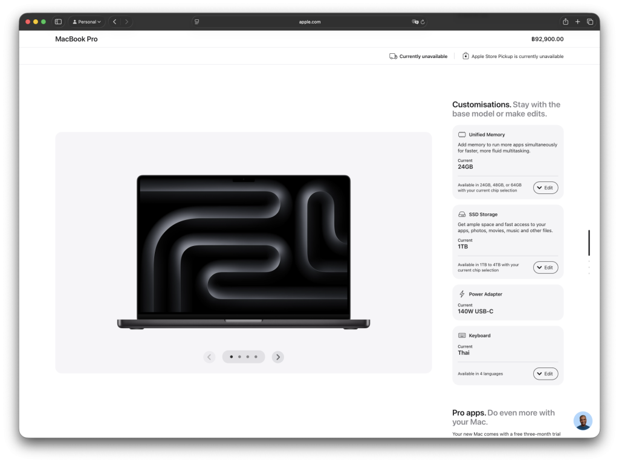Select the second gallery dot indicator

(x=239, y=357)
